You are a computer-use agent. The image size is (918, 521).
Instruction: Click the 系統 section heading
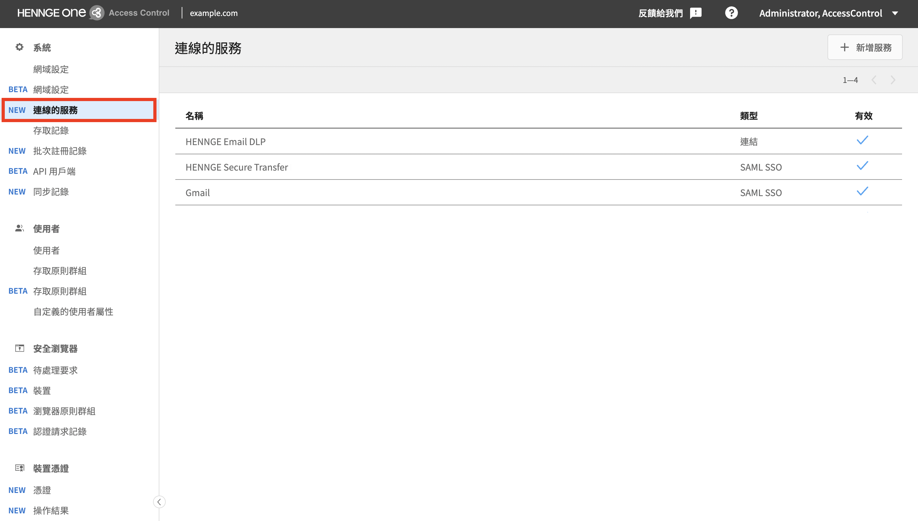42,47
